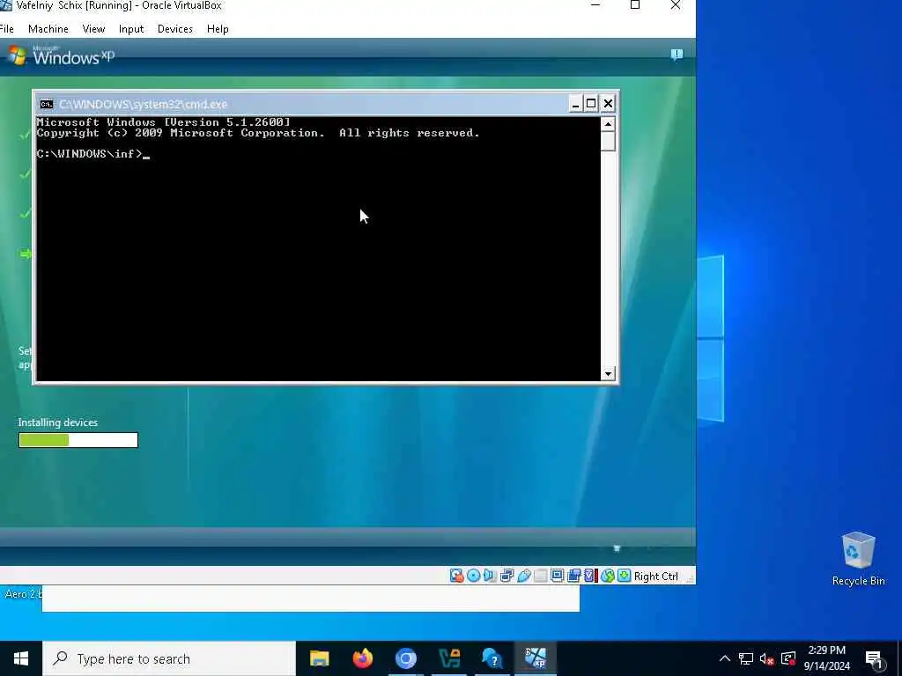Viewport: 902px width, 676px height.
Task: Minimize the VirtualBox window
Action: pos(596,6)
